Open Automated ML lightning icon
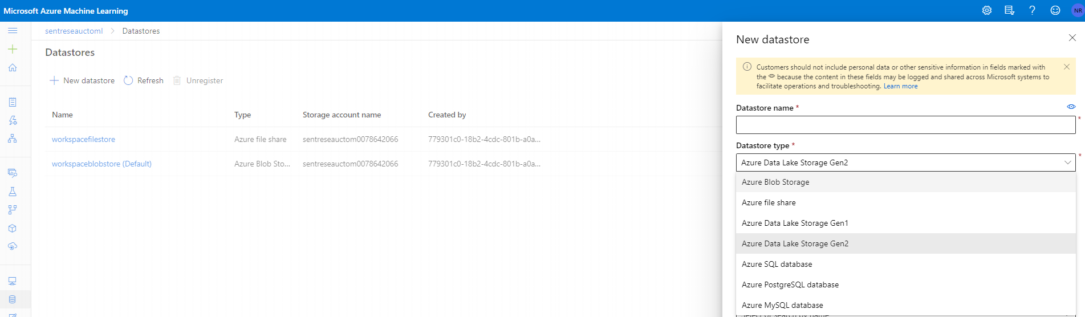Viewport: 1085px width, 317px height. pos(13,120)
